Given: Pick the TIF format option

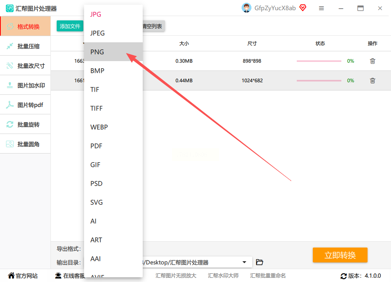Looking at the screenshot, I should (113, 89).
